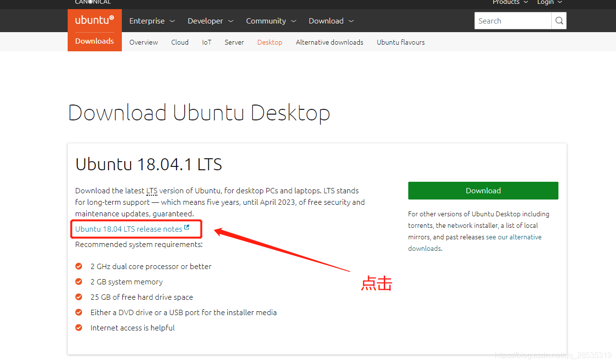Viewport: 616px width, 364px height.
Task: Click '25 GB of free hard drive space'
Action: coord(142,297)
